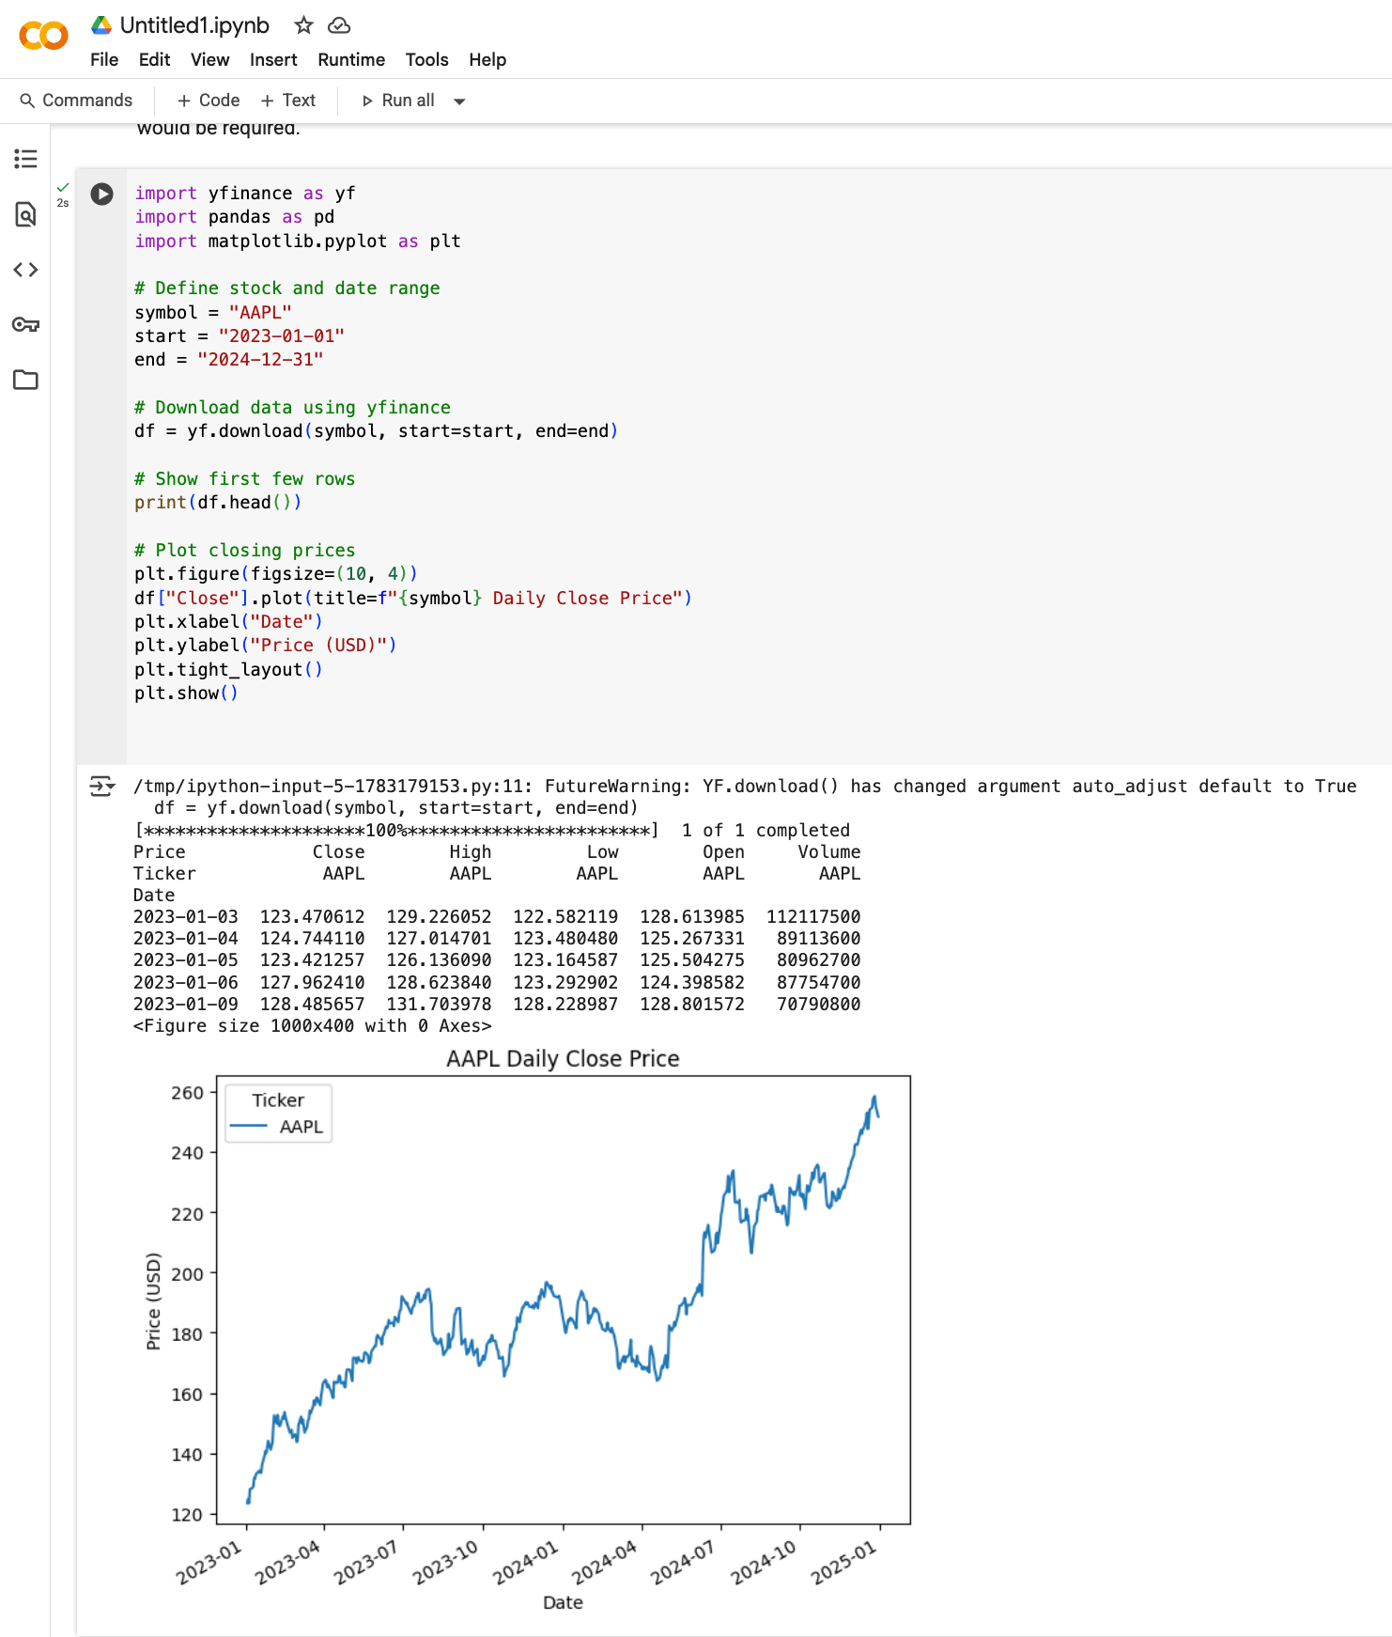Open the Tools menu
Screen dimensions: 1392x1637
coord(426,60)
